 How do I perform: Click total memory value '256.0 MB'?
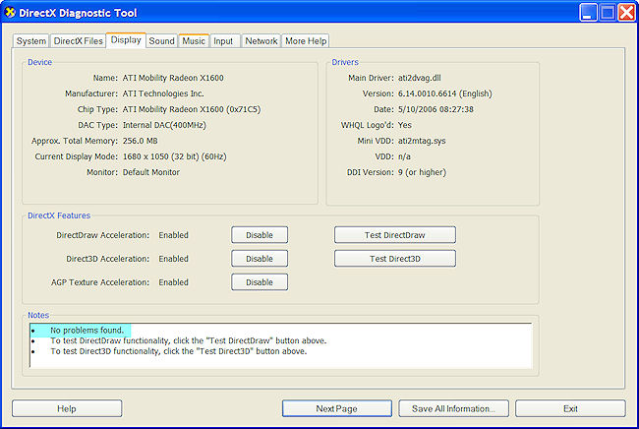tap(141, 141)
